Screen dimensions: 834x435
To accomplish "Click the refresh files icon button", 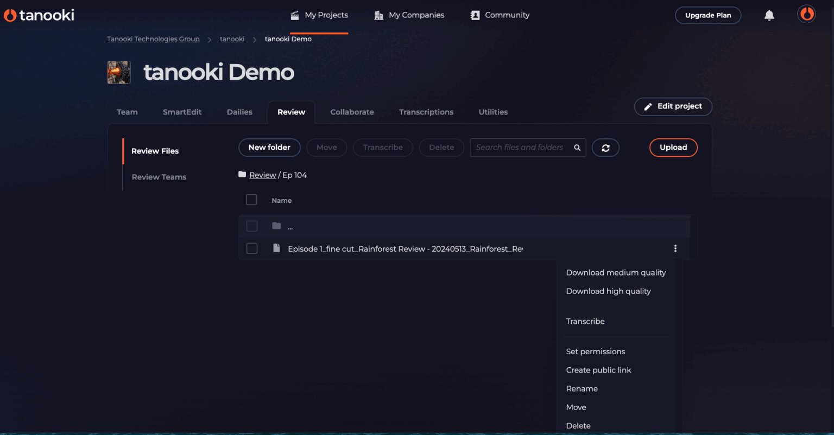I will coord(605,148).
